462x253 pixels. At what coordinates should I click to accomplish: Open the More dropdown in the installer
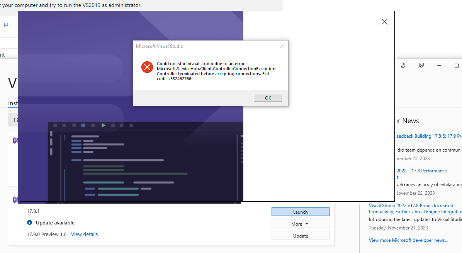(x=300, y=224)
